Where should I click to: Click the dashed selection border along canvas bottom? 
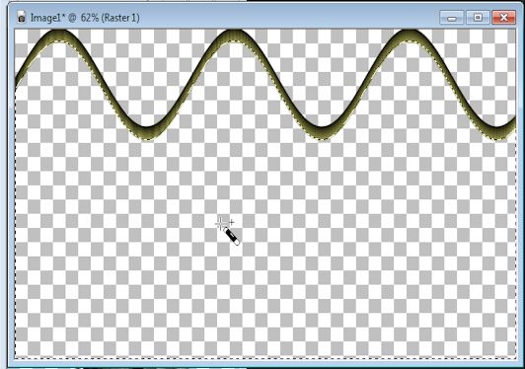pyautogui.click(x=265, y=358)
